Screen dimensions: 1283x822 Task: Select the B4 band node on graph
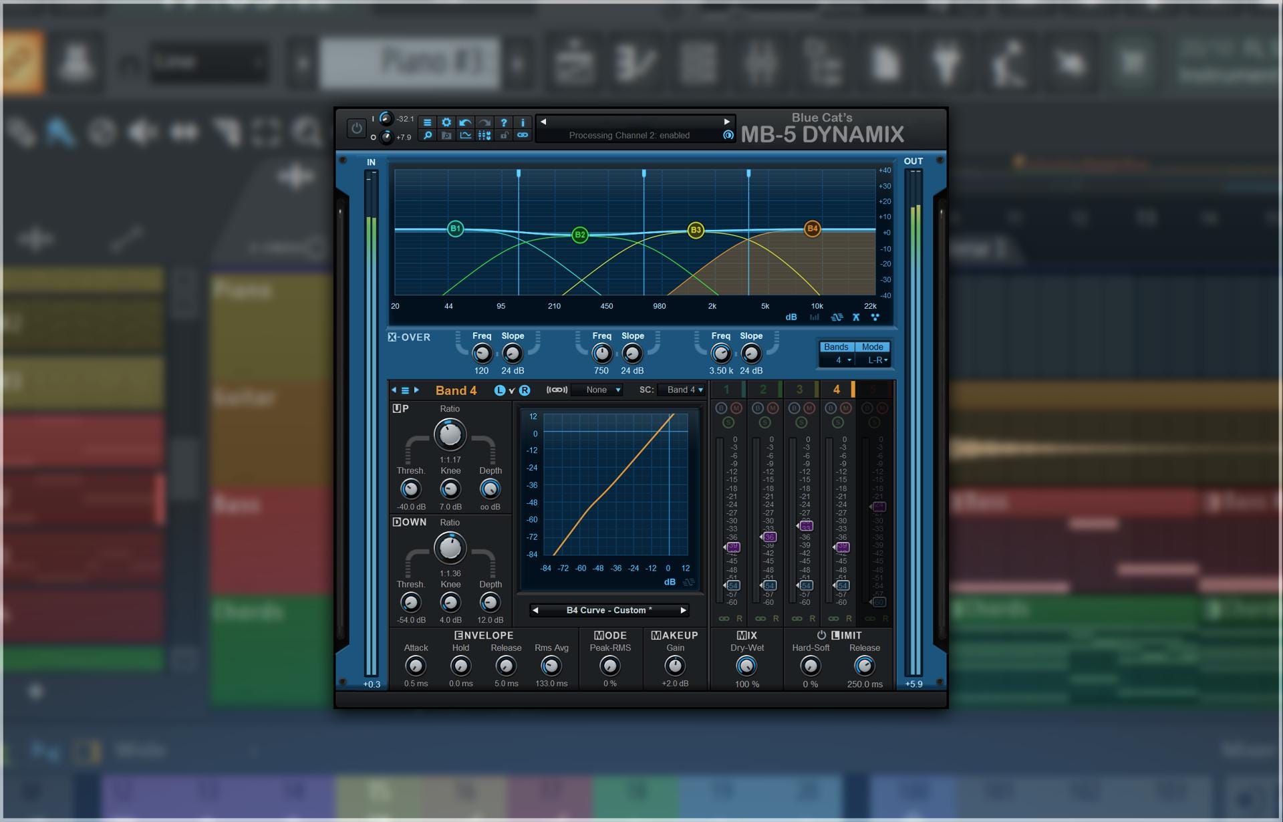[x=812, y=229]
